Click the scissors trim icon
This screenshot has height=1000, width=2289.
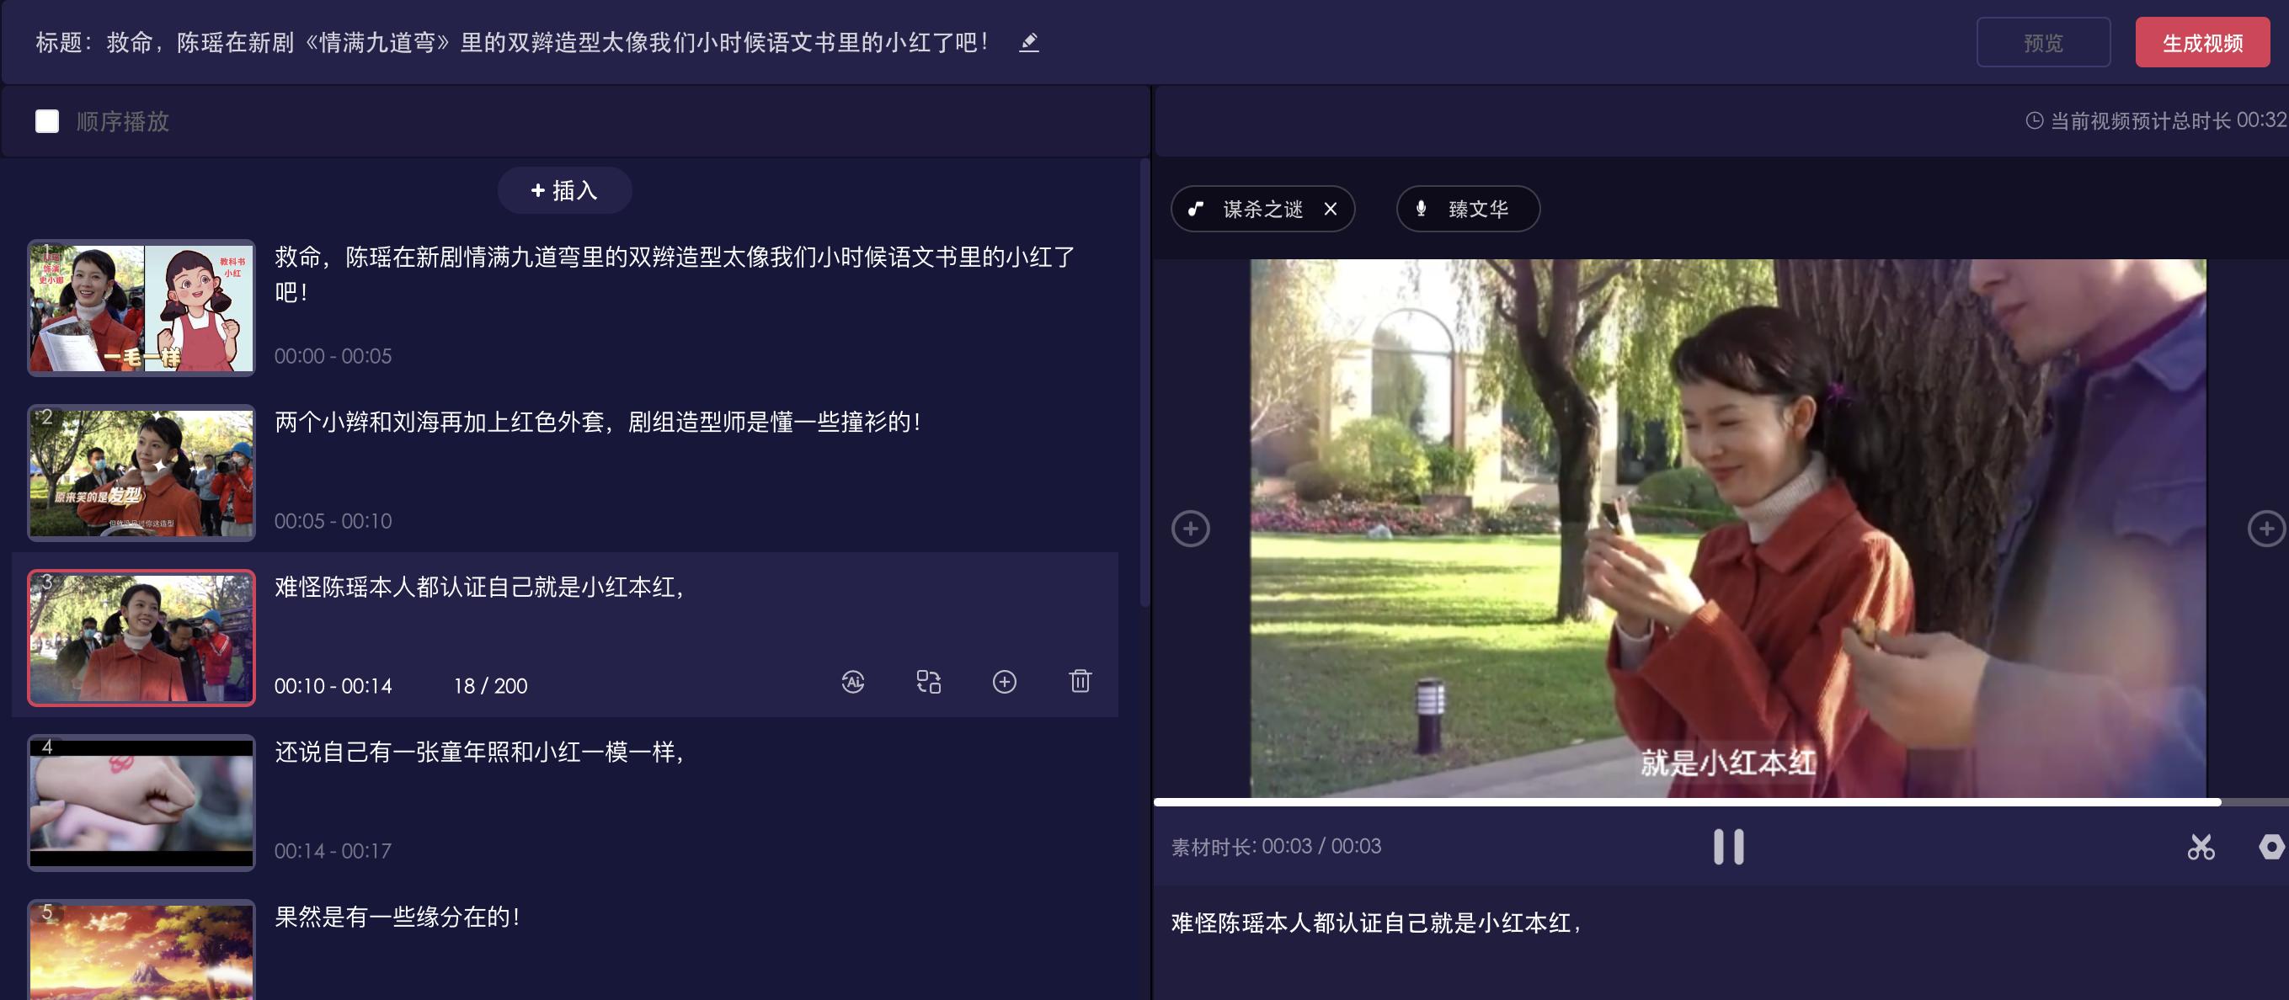[x=2201, y=846]
